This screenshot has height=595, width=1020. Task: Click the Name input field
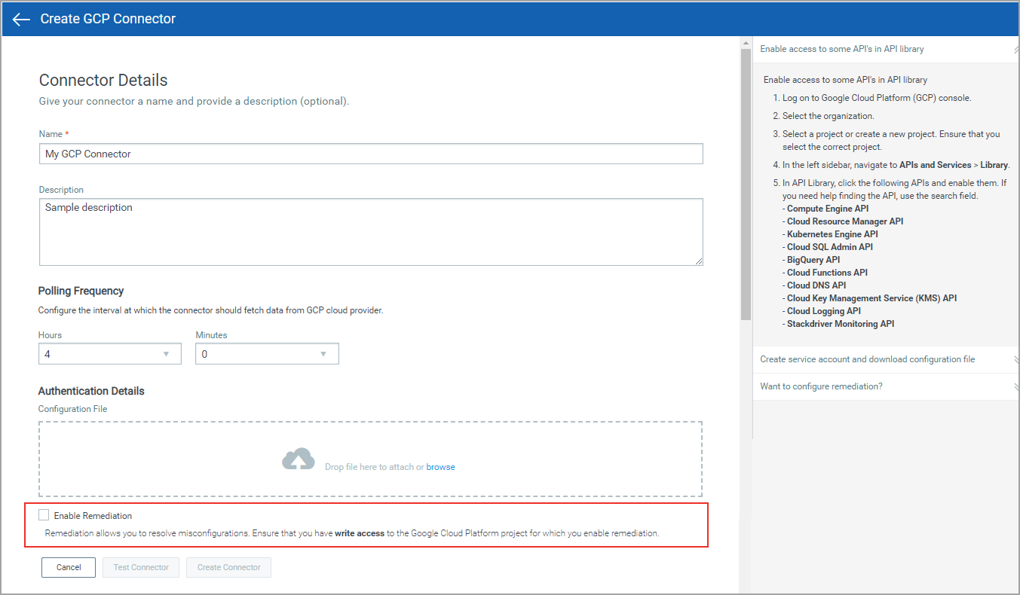371,153
